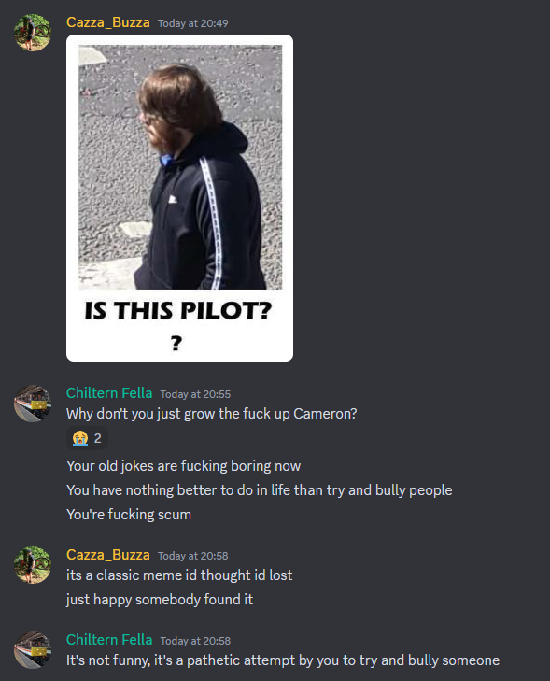Select message 'It's not funny, it's a pathetic...'

tap(283, 660)
